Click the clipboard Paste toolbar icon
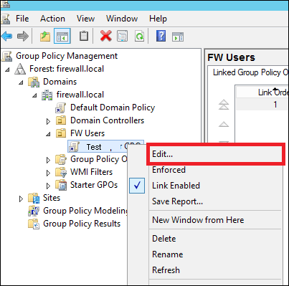The width and height of the screenshot is (289, 286). [x=84, y=36]
